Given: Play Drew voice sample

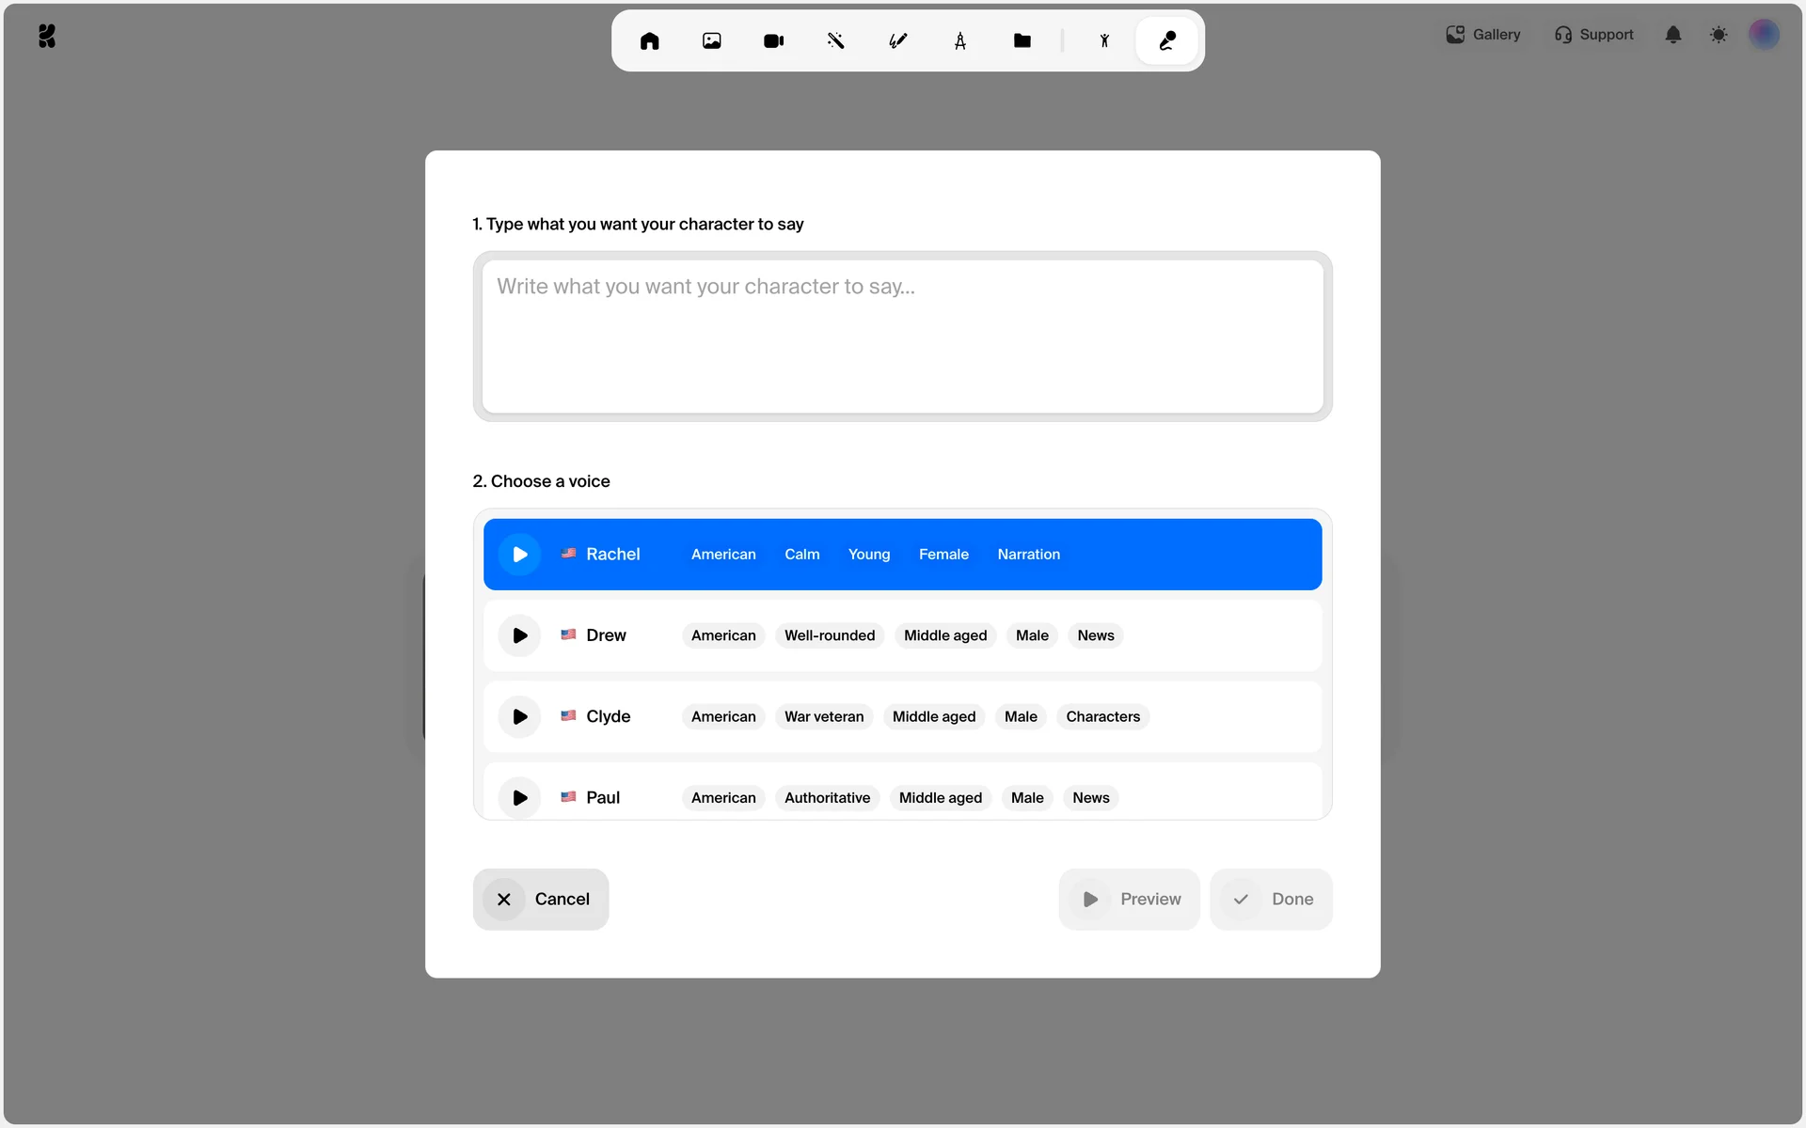Looking at the screenshot, I should 519,635.
